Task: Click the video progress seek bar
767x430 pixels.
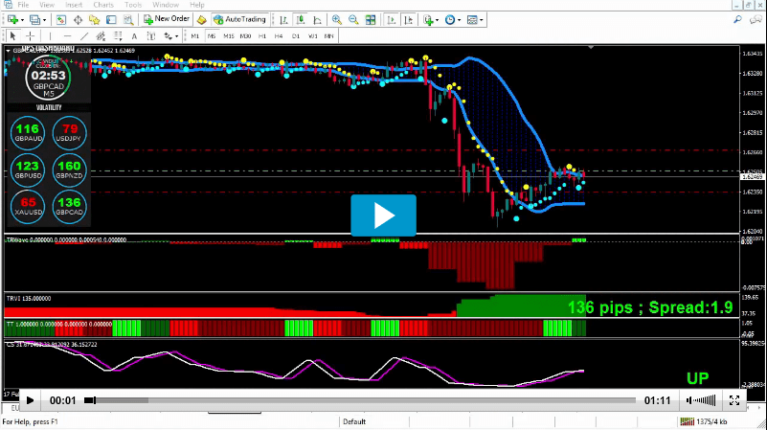Action: click(360, 400)
